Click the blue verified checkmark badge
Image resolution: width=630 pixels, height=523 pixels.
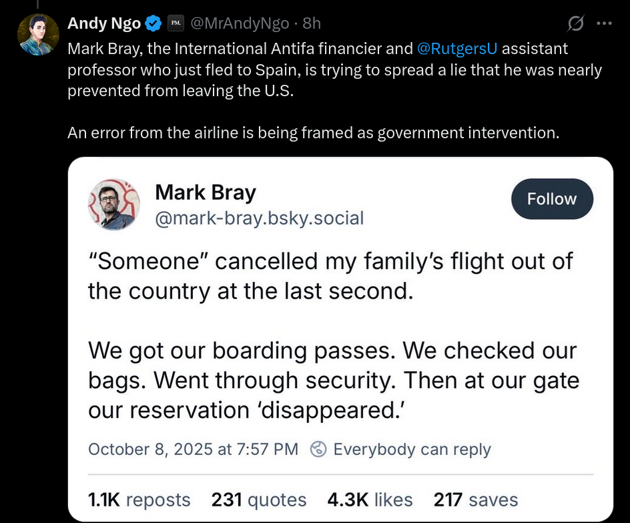tap(153, 24)
